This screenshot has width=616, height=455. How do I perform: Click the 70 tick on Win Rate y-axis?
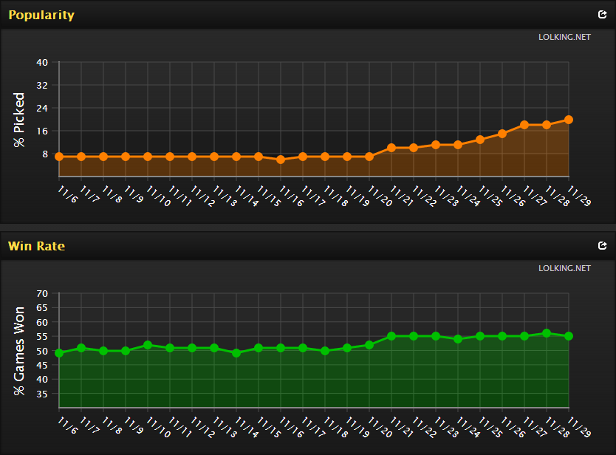coord(42,293)
